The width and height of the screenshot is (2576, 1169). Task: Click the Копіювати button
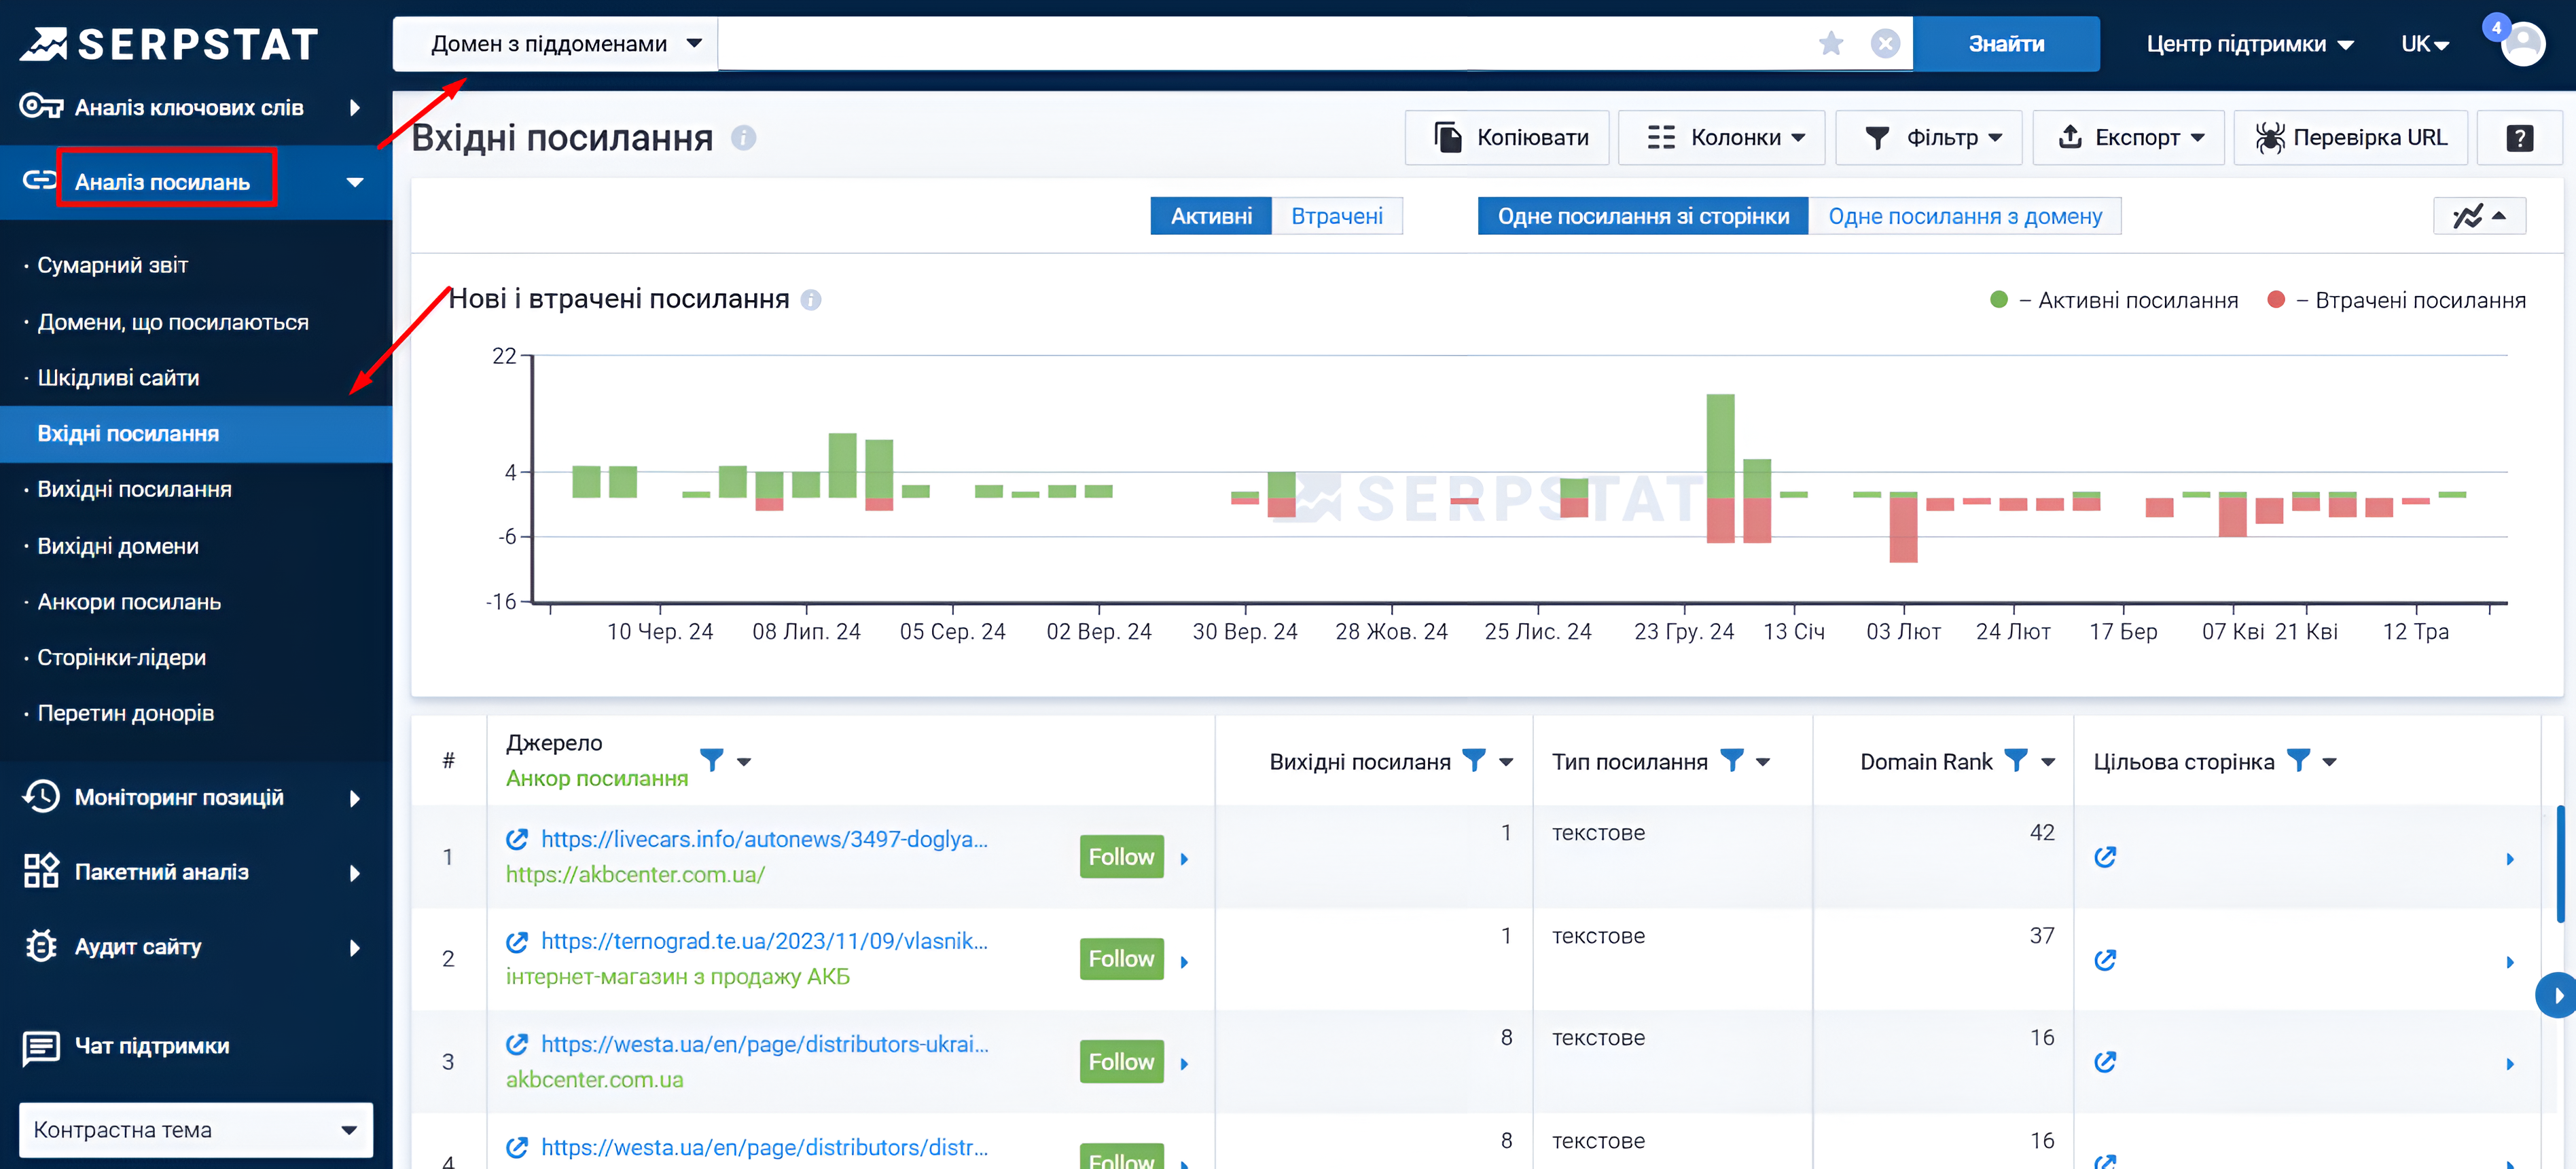pyautogui.click(x=1508, y=138)
